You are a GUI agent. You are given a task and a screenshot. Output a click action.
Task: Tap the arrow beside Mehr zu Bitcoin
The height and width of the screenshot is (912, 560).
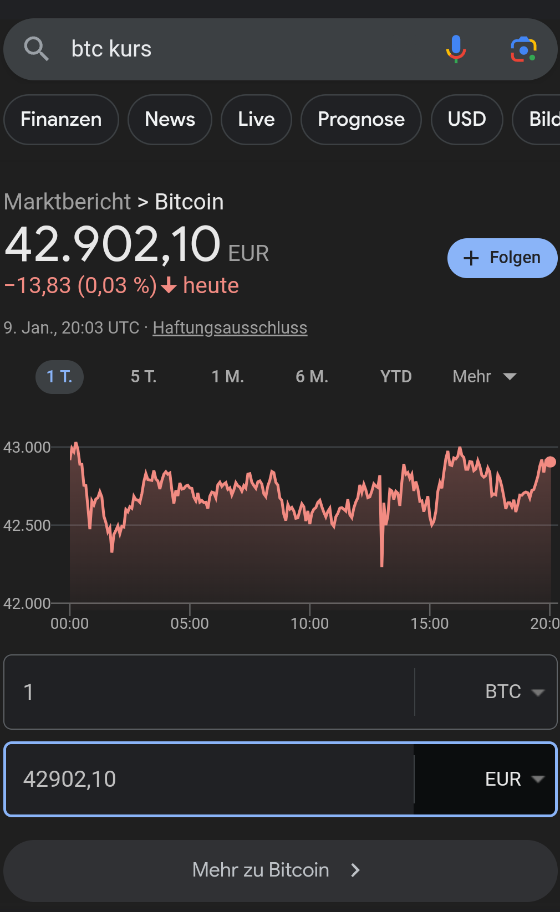[356, 870]
